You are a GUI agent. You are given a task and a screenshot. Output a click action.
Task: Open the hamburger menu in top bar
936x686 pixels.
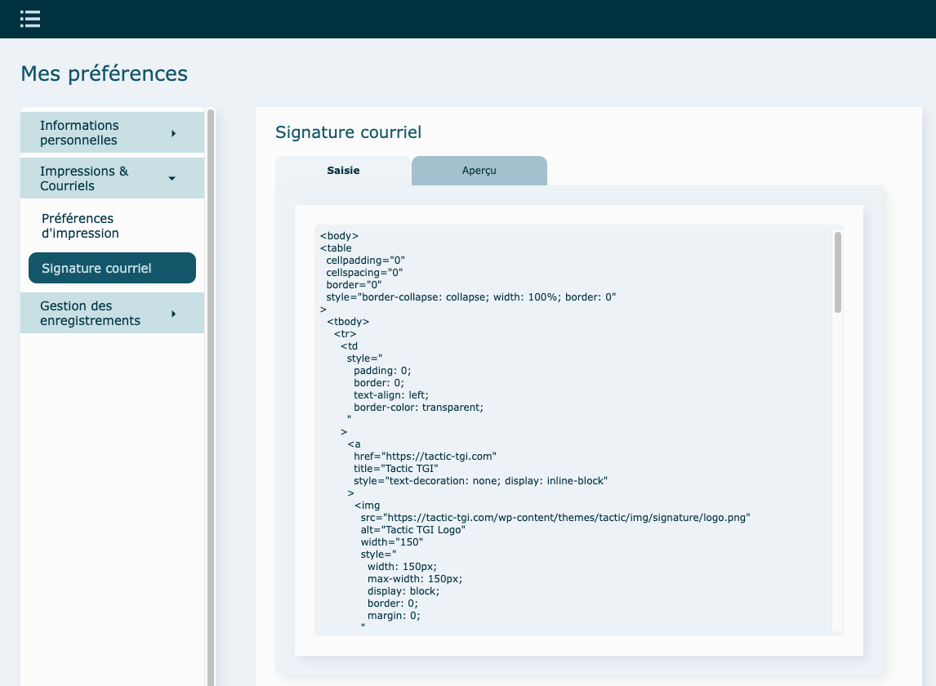[x=30, y=19]
